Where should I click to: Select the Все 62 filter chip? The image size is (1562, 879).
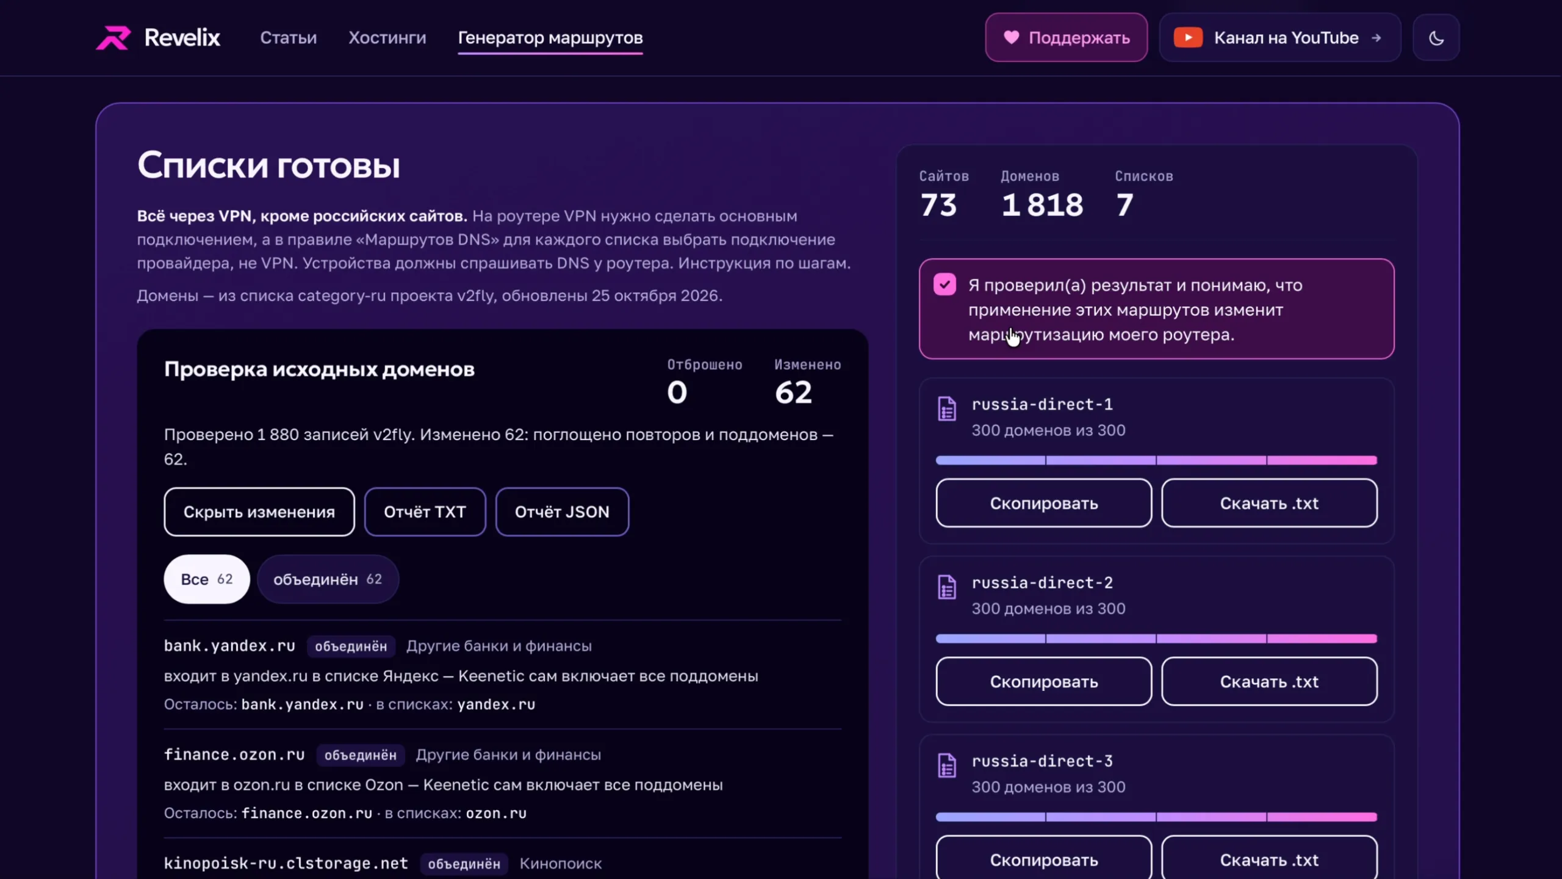207,579
